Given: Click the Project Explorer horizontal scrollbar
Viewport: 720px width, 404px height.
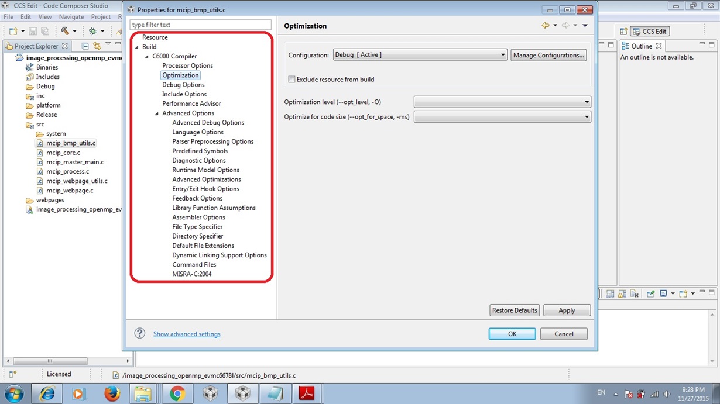Looking at the screenshot, I should click(50, 361).
